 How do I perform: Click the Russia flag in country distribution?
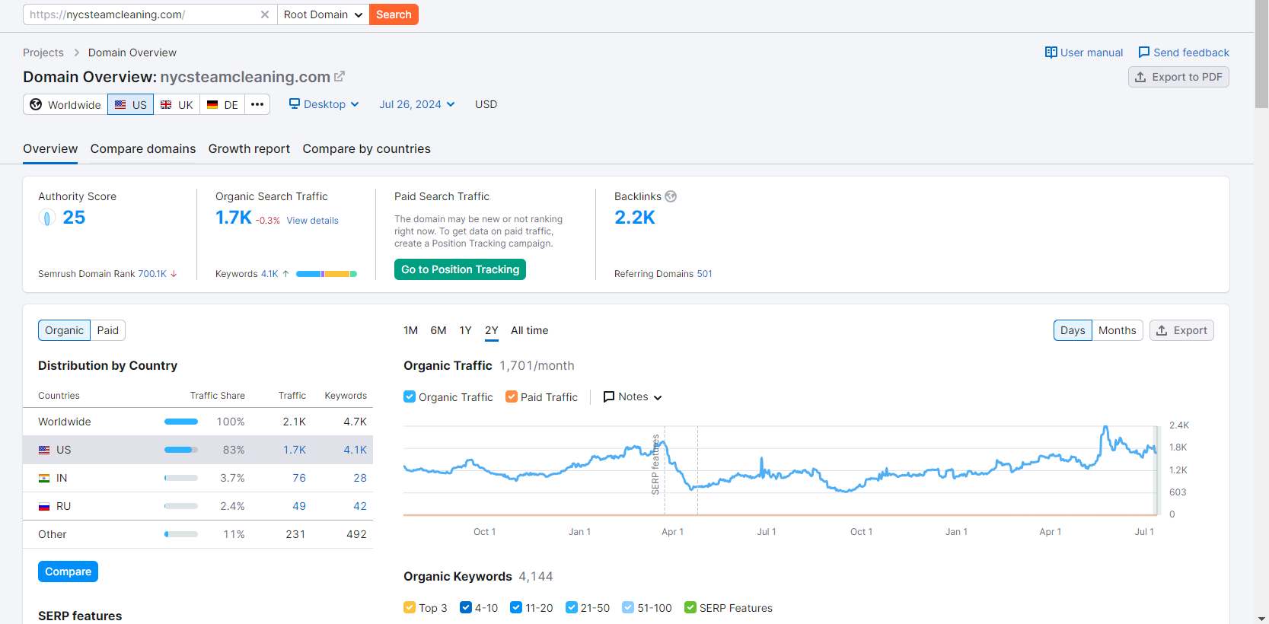(44, 507)
